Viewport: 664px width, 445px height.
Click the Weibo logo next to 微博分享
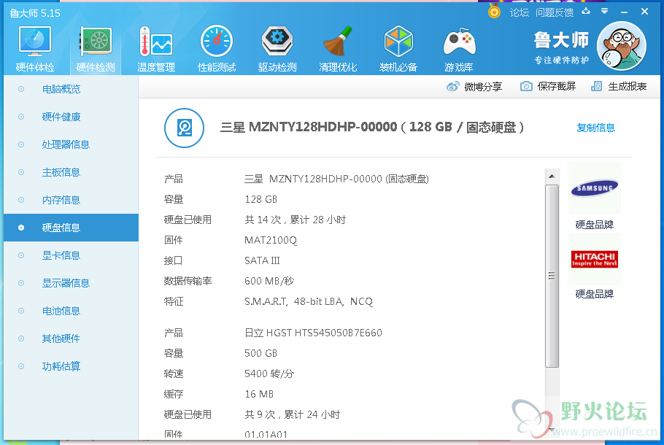(452, 86)
